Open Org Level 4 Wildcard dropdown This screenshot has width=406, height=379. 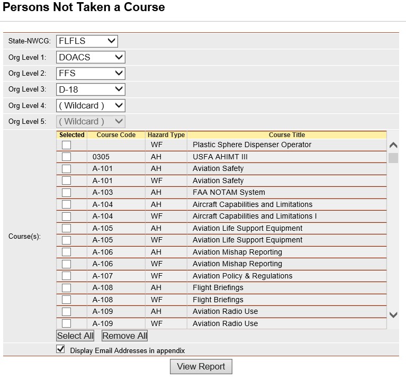pyautogui.click(x=91, y=106)
